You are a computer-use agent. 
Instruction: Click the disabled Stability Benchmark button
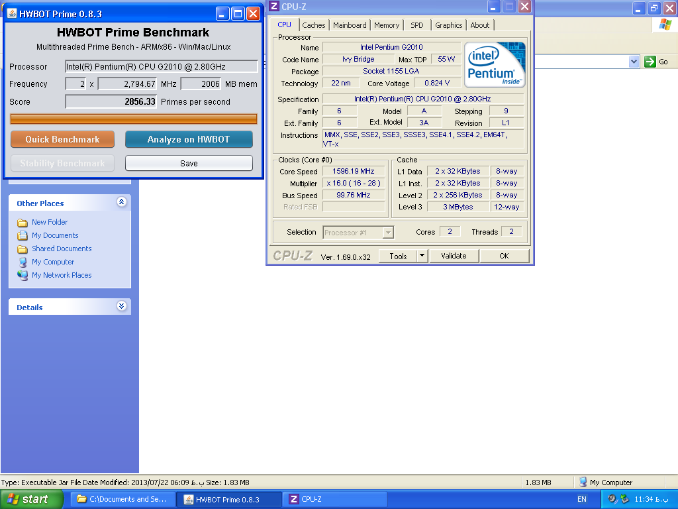62,163
